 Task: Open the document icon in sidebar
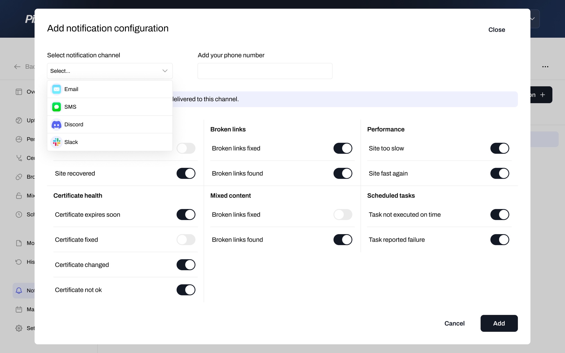click(x=19, y=243)
